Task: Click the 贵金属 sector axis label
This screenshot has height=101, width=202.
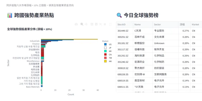Action: (x=36, y=67)
